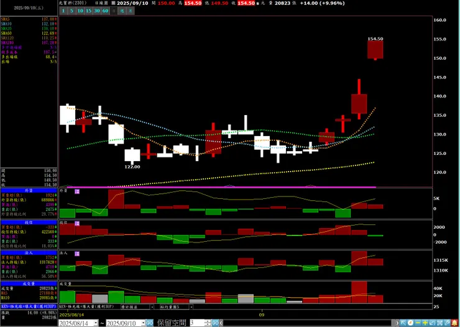Click the 投信 blue panel header
Image resolution: width=460 pixels, height=327 pixels.
point(29,223)
